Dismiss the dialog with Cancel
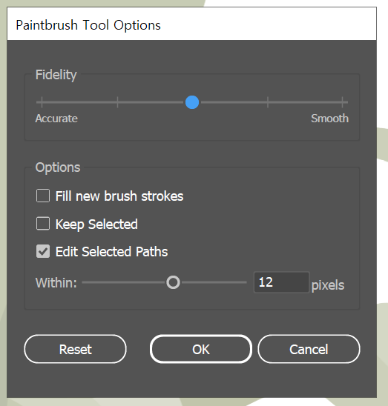Image resolution: width=388 pixels, height=406 pixels. click(309, 349)
